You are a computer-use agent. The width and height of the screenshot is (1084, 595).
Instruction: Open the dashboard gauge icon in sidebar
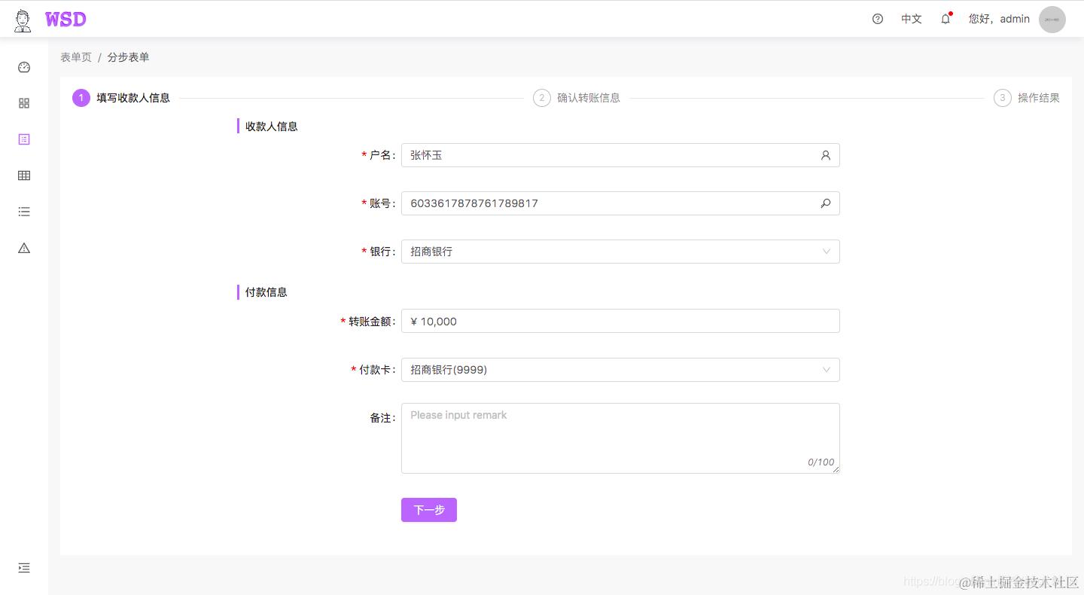23,67
